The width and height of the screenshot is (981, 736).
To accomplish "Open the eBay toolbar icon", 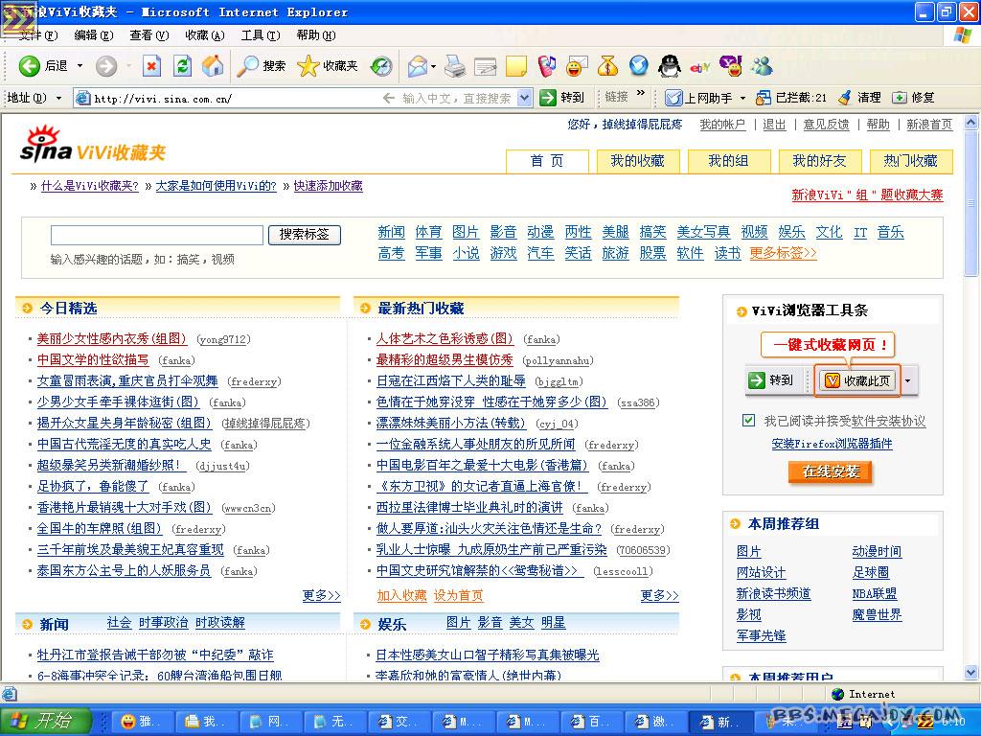I will [x=699, y=66].
